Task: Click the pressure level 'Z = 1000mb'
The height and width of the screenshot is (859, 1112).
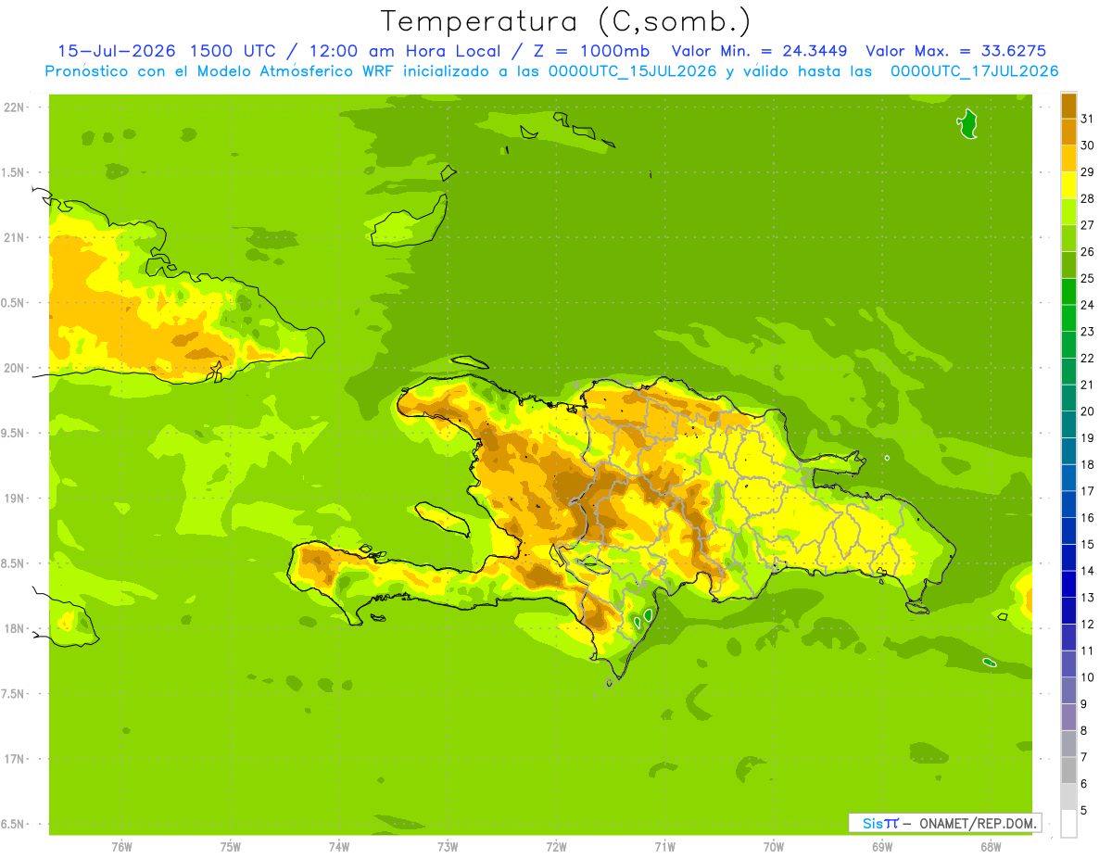Action: [588, 51]
